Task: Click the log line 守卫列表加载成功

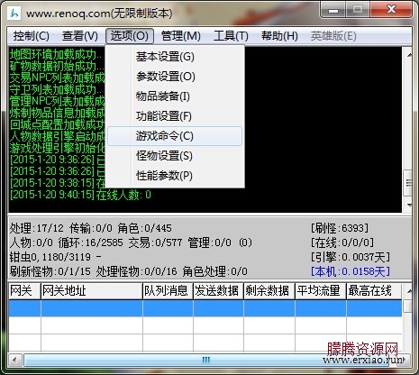Action: coord(56,89)
